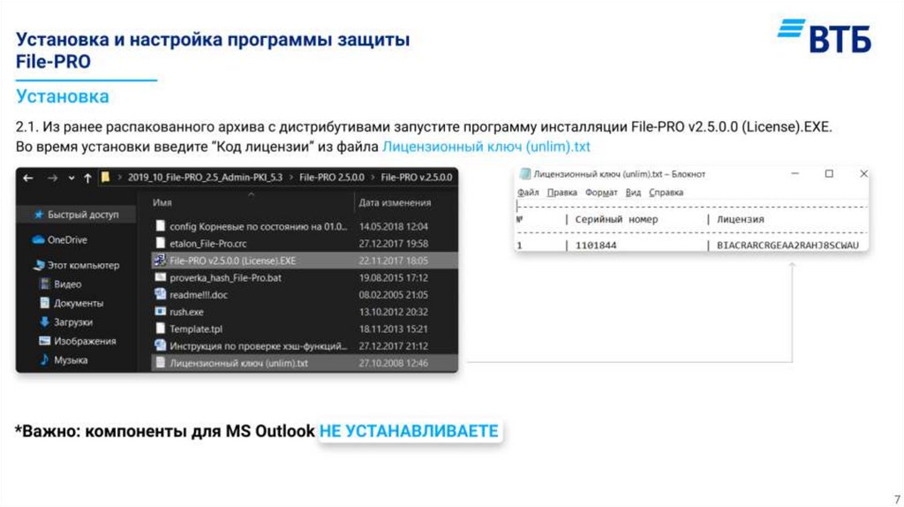Screen dimensions: 904x507
Task: Open the Файл menu in Notepad
Action: click(528, 193)
